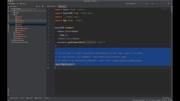Image resolution: width=180 pixels, height=101 pixels.
Task: Collapse the react-game root folder
Action: (11, 9)
